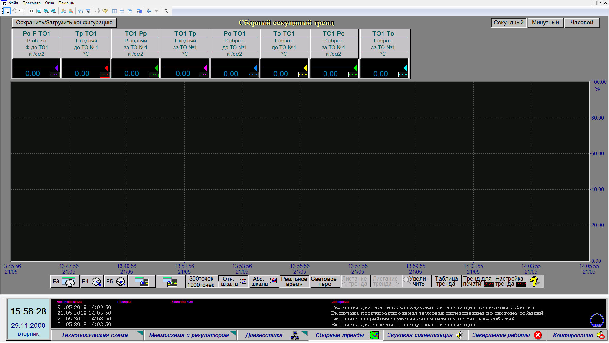Image resolution: width=609 pixels, height=343 pixels.
Task: Open Тренд для печати
Action: [x=478, y=282]
